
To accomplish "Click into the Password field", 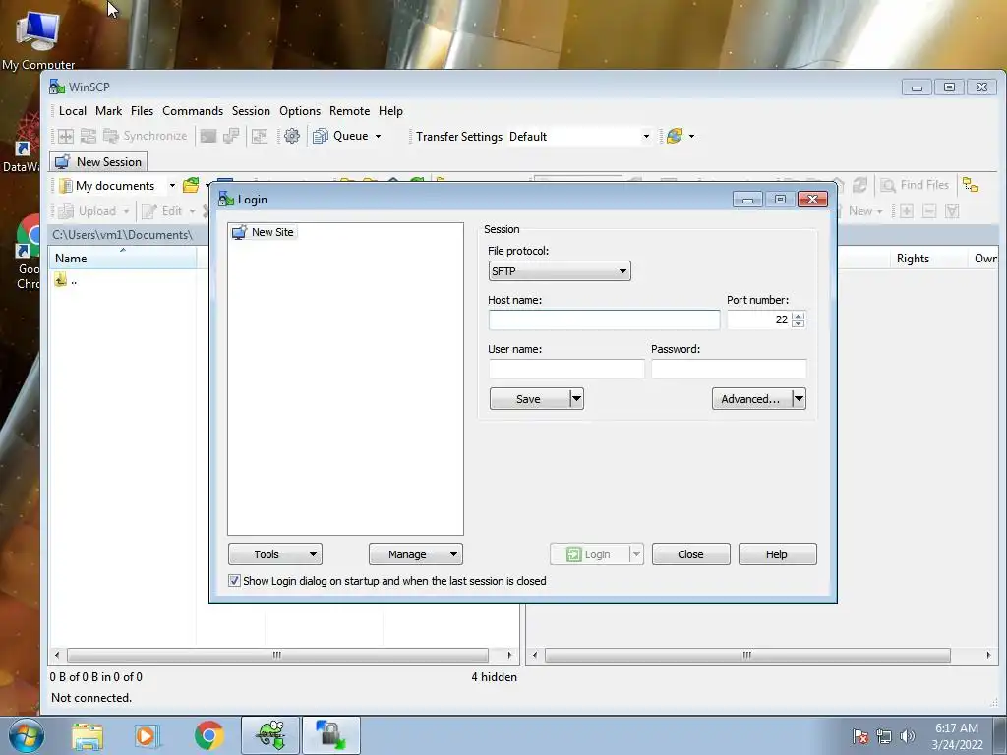I will [x=729, y=369].
